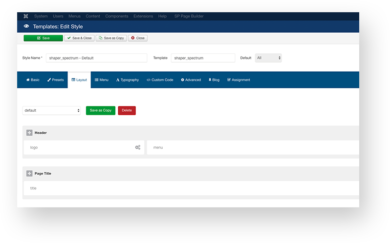
Task: Switch to the Basic tab
Action: tap(33, 80)
